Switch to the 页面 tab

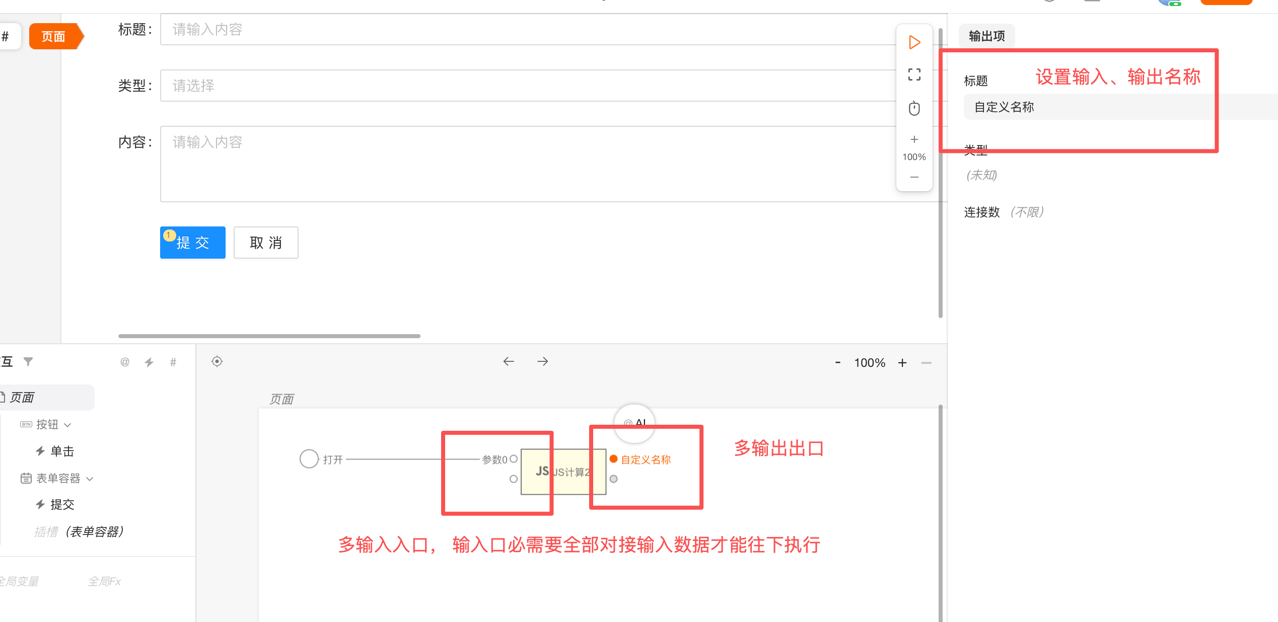[53, 36]
